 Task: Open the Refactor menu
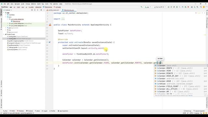pos(33,4)
